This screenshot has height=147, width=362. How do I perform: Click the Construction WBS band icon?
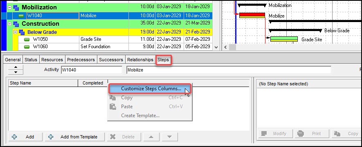(x=16, y=24)
